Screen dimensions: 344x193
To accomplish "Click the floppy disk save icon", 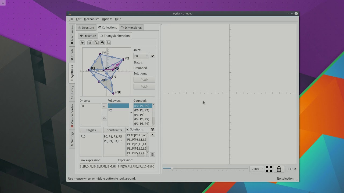I will [x=102, y=43].
